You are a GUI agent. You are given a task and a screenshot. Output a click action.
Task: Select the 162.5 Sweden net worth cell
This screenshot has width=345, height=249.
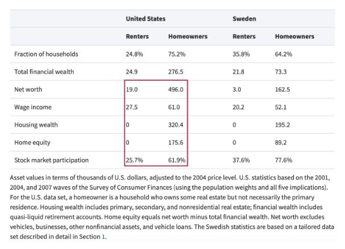click(283, 89)
